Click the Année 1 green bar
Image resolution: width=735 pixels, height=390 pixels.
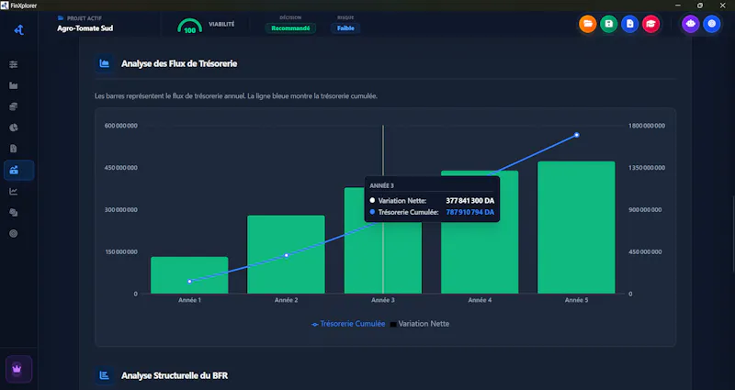tap(189, 275)
